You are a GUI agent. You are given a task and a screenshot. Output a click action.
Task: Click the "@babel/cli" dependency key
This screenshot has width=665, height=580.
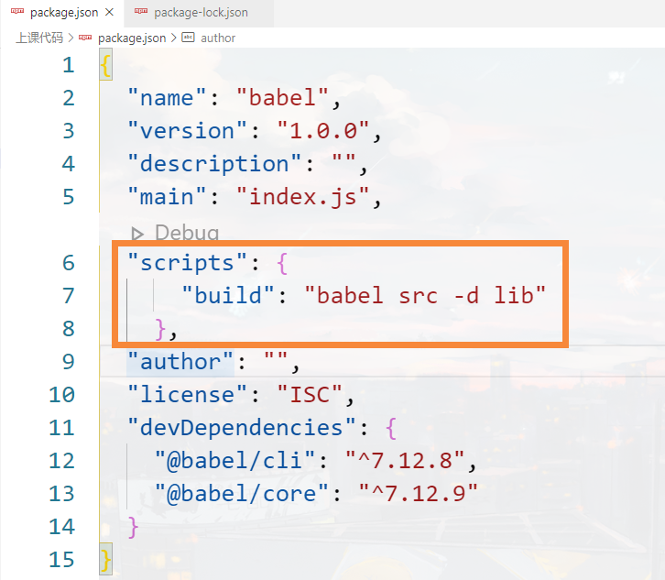coord(234,461)
